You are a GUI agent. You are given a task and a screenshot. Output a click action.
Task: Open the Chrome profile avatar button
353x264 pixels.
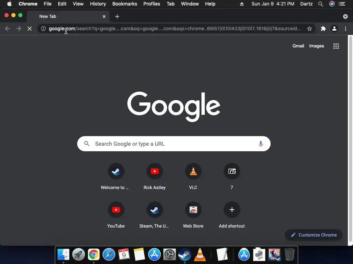click(334, 29)
